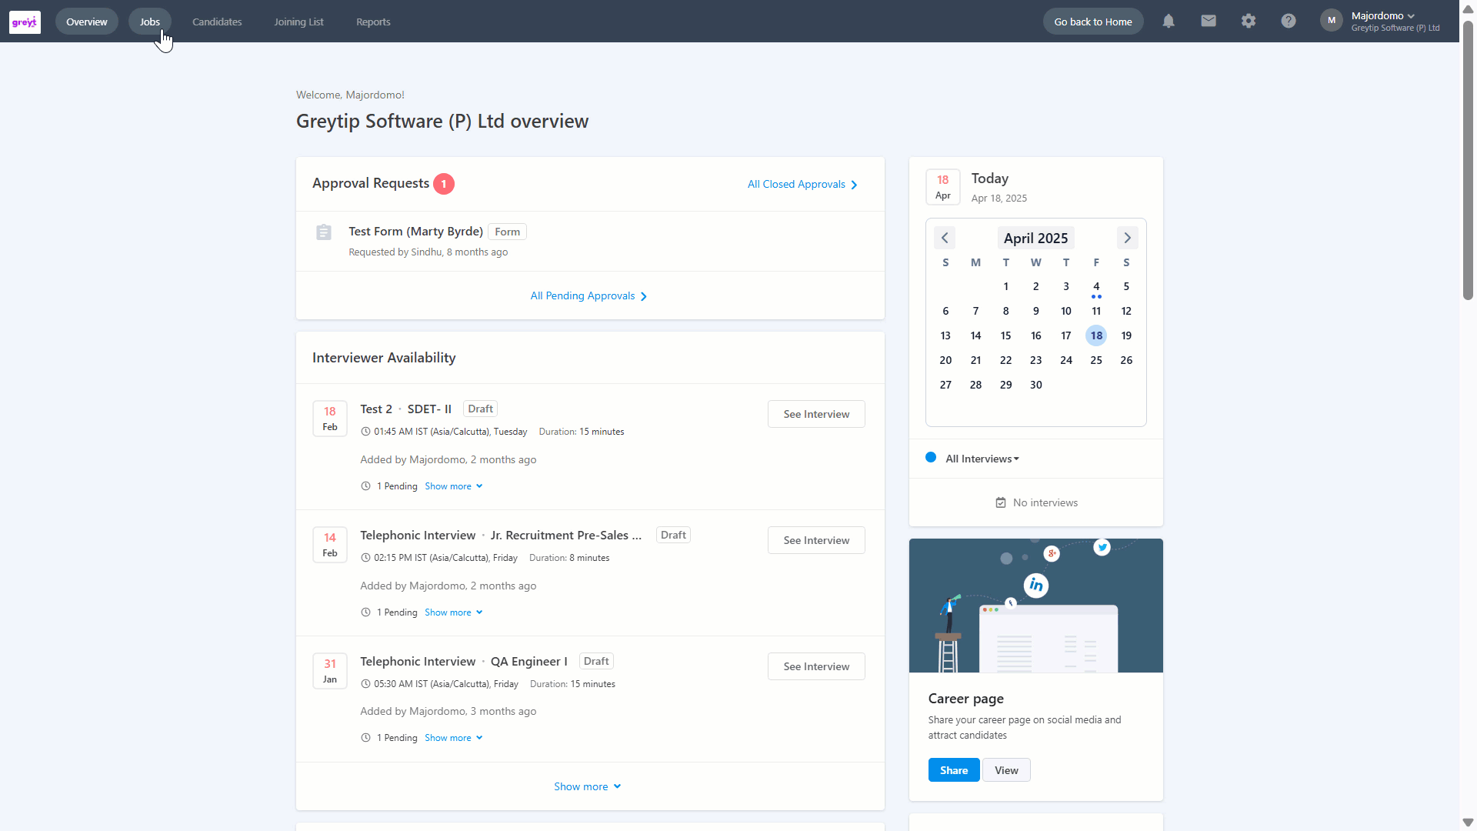Viewport: 1477px width, 831px height.
Task: View the career page
Action: click(x=1006, y=770)
